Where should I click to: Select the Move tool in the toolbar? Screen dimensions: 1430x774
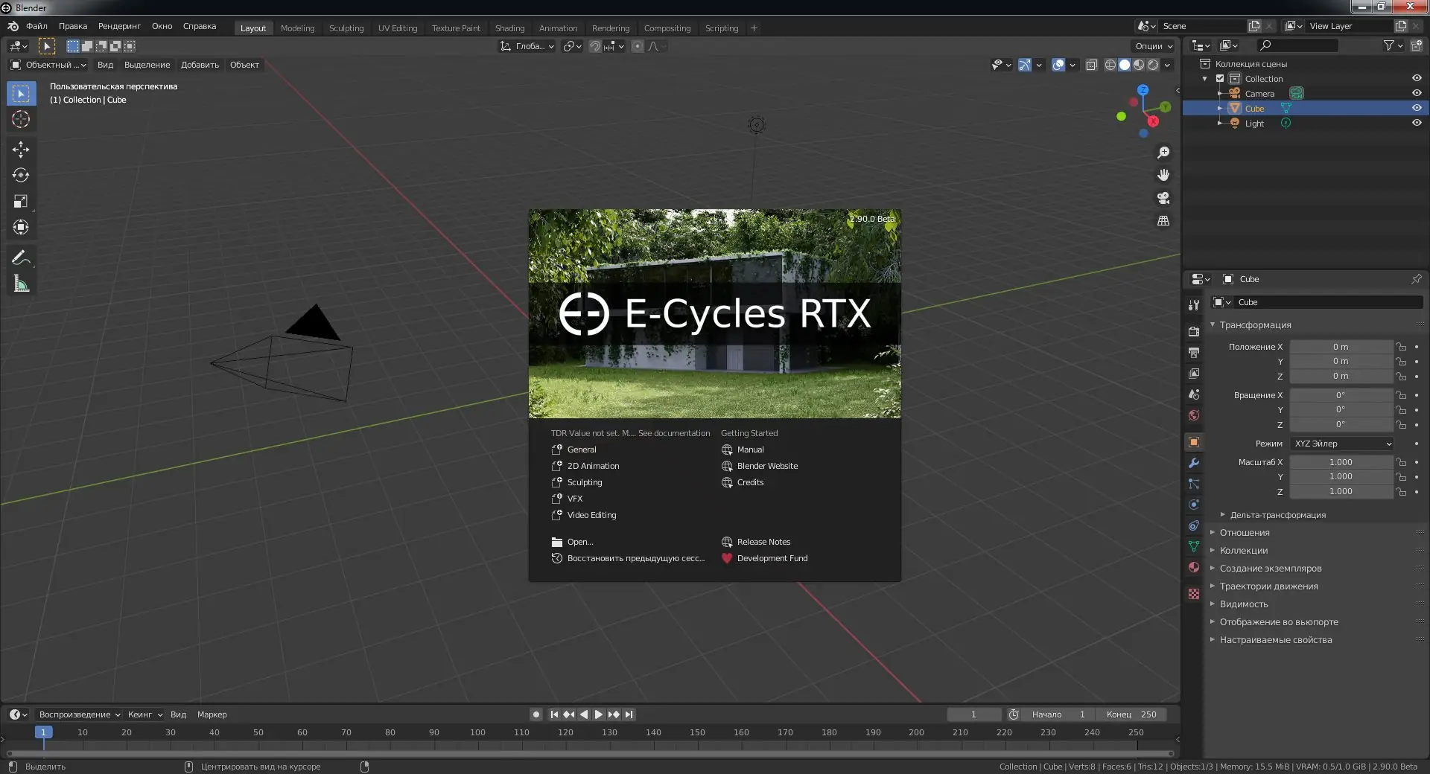click(x=21, y=150)
